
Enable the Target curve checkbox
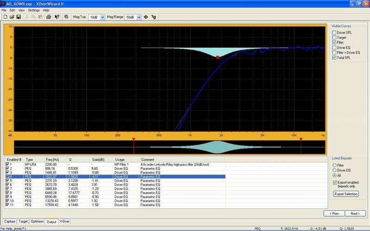click(x=334, y=37)
